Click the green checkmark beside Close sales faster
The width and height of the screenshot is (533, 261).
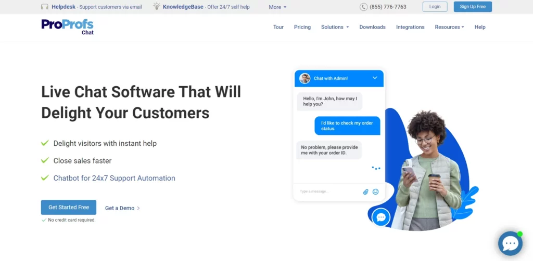point(45,160)
